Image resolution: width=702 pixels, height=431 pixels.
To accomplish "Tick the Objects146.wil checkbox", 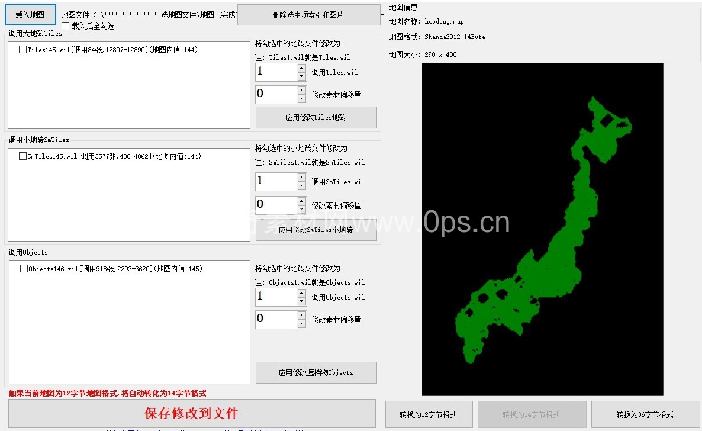I will 24,269.
